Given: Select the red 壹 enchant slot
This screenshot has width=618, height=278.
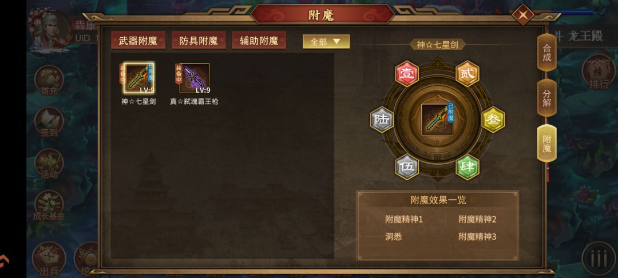Looking at the screenshot, I should 407,74.
